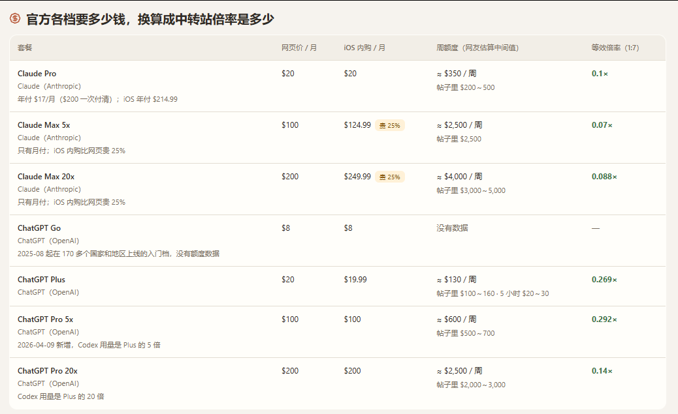Click the 套餐 column header
The image size is (678, 414).
click(x=25, y=48)
